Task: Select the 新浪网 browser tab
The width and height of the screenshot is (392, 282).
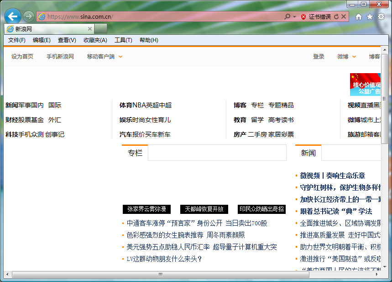Action: coord(49,29)
